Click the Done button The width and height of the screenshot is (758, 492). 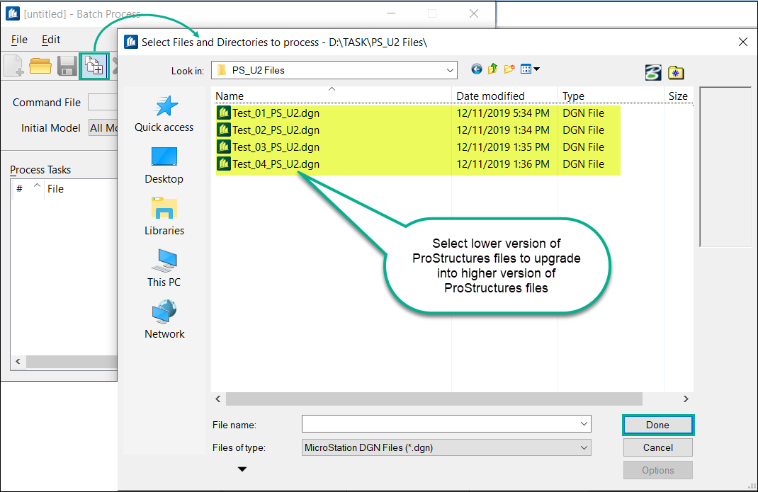point(657,425)
